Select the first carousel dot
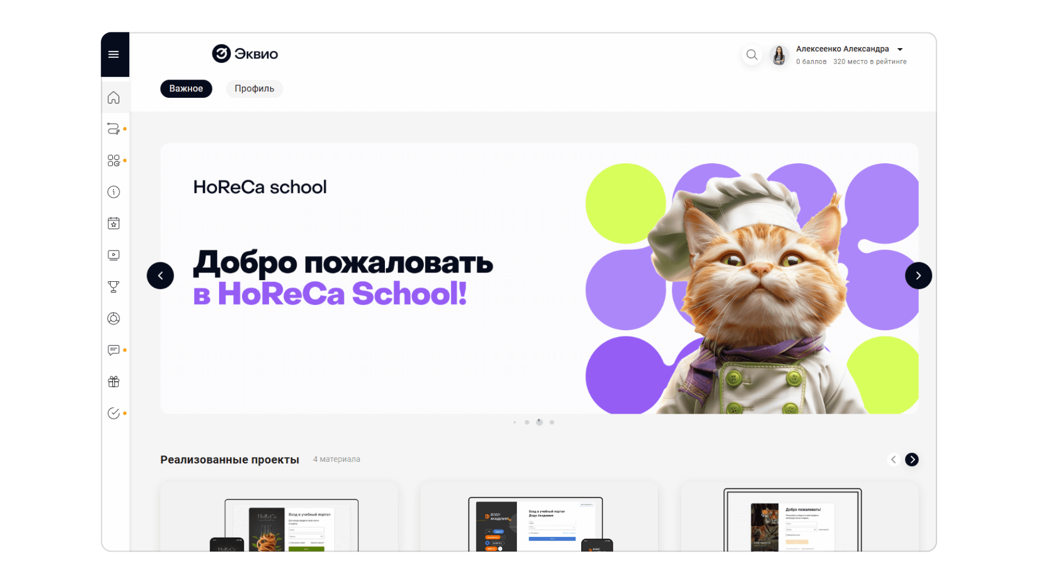The width and height of the screenshot is (1038, 584). 515,422
